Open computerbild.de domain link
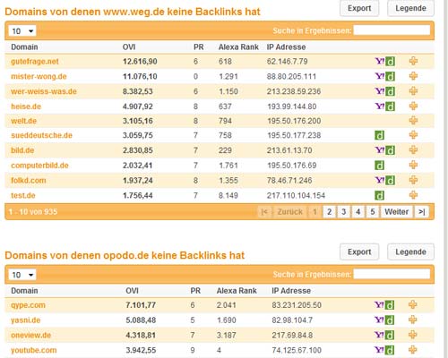 39,166
